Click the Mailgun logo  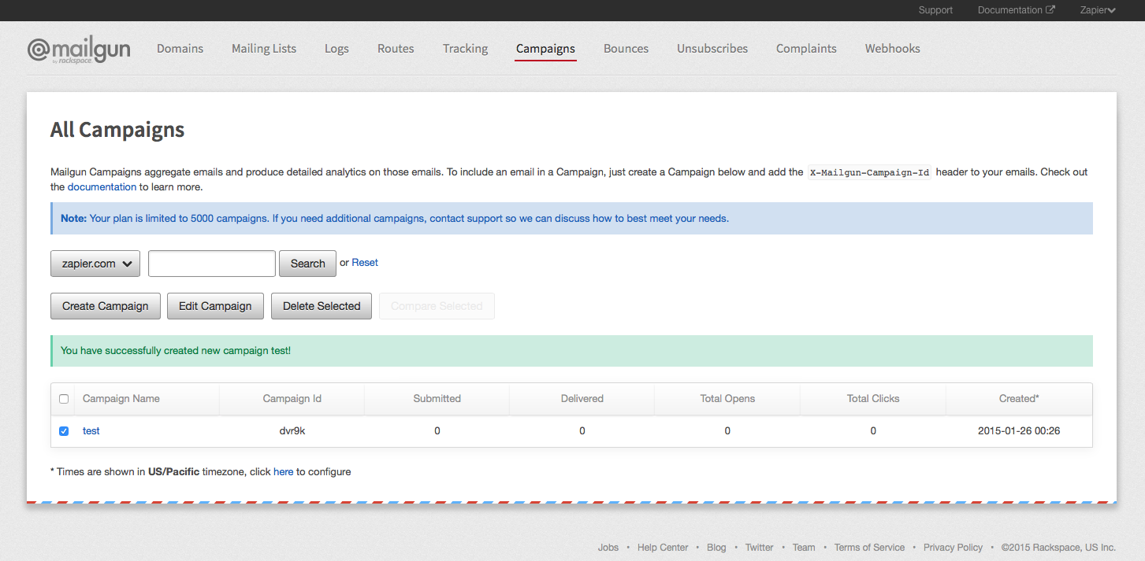coord(79,48)
